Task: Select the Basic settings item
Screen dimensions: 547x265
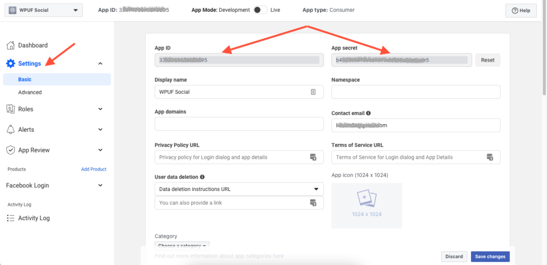Action: 57,79
